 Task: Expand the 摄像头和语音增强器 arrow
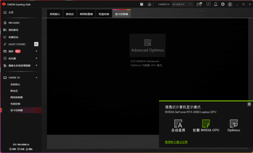click(36, 65)
